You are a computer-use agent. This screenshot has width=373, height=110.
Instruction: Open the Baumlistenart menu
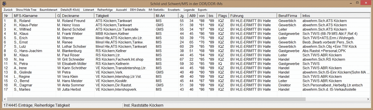(x=48, y=10)
